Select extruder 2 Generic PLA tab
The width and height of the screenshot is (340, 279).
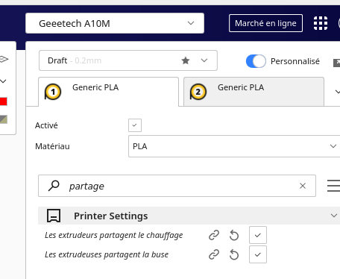tap(254, 92)
